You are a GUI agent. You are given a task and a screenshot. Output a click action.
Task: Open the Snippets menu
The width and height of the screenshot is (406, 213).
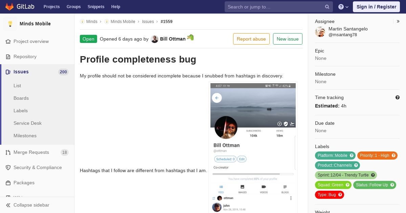[x=96, y=7]
